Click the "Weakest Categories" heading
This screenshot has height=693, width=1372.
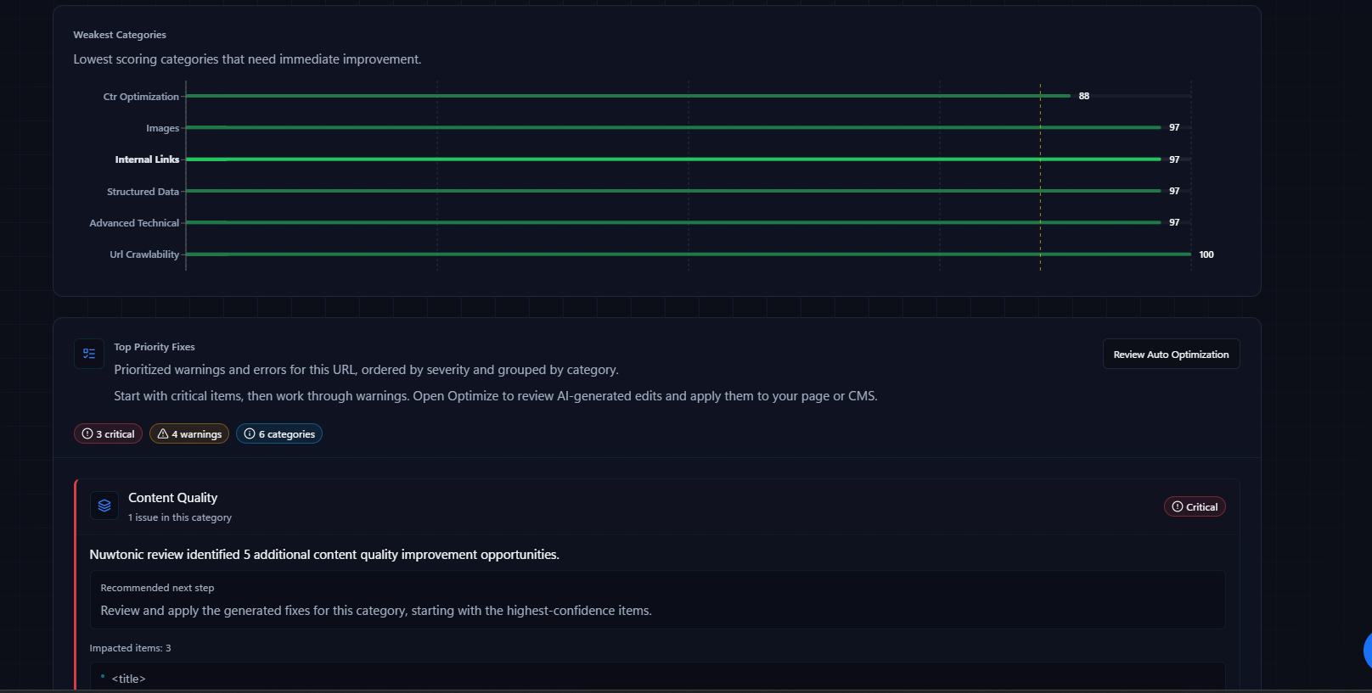tap(120, 35)
